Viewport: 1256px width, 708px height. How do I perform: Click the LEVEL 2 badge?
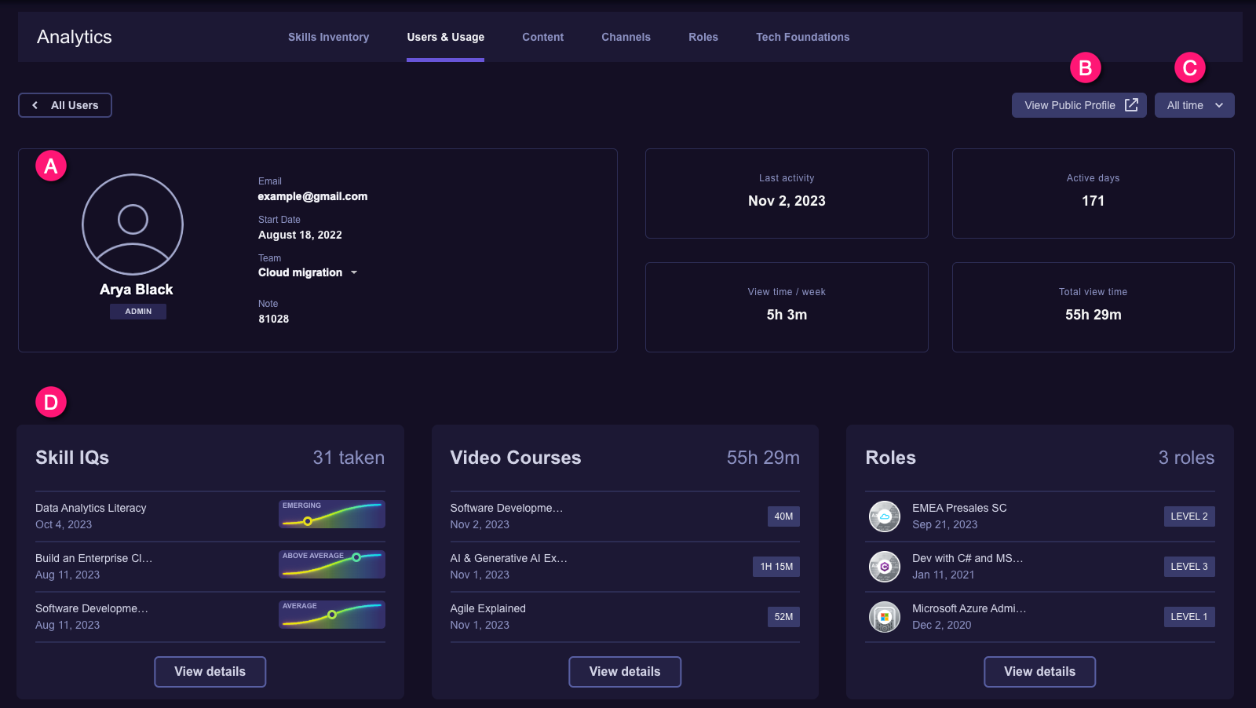1189,516
